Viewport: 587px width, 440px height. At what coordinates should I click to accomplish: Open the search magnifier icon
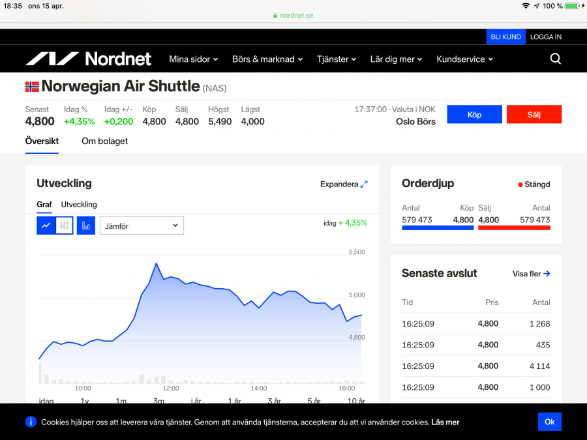point(556,59)
